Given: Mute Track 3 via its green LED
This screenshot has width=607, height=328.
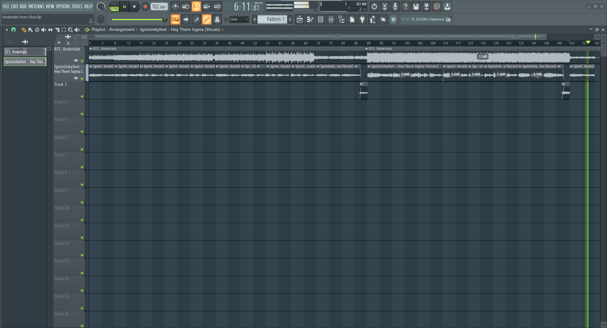Looking at the screenshot, I should [82, 97].
